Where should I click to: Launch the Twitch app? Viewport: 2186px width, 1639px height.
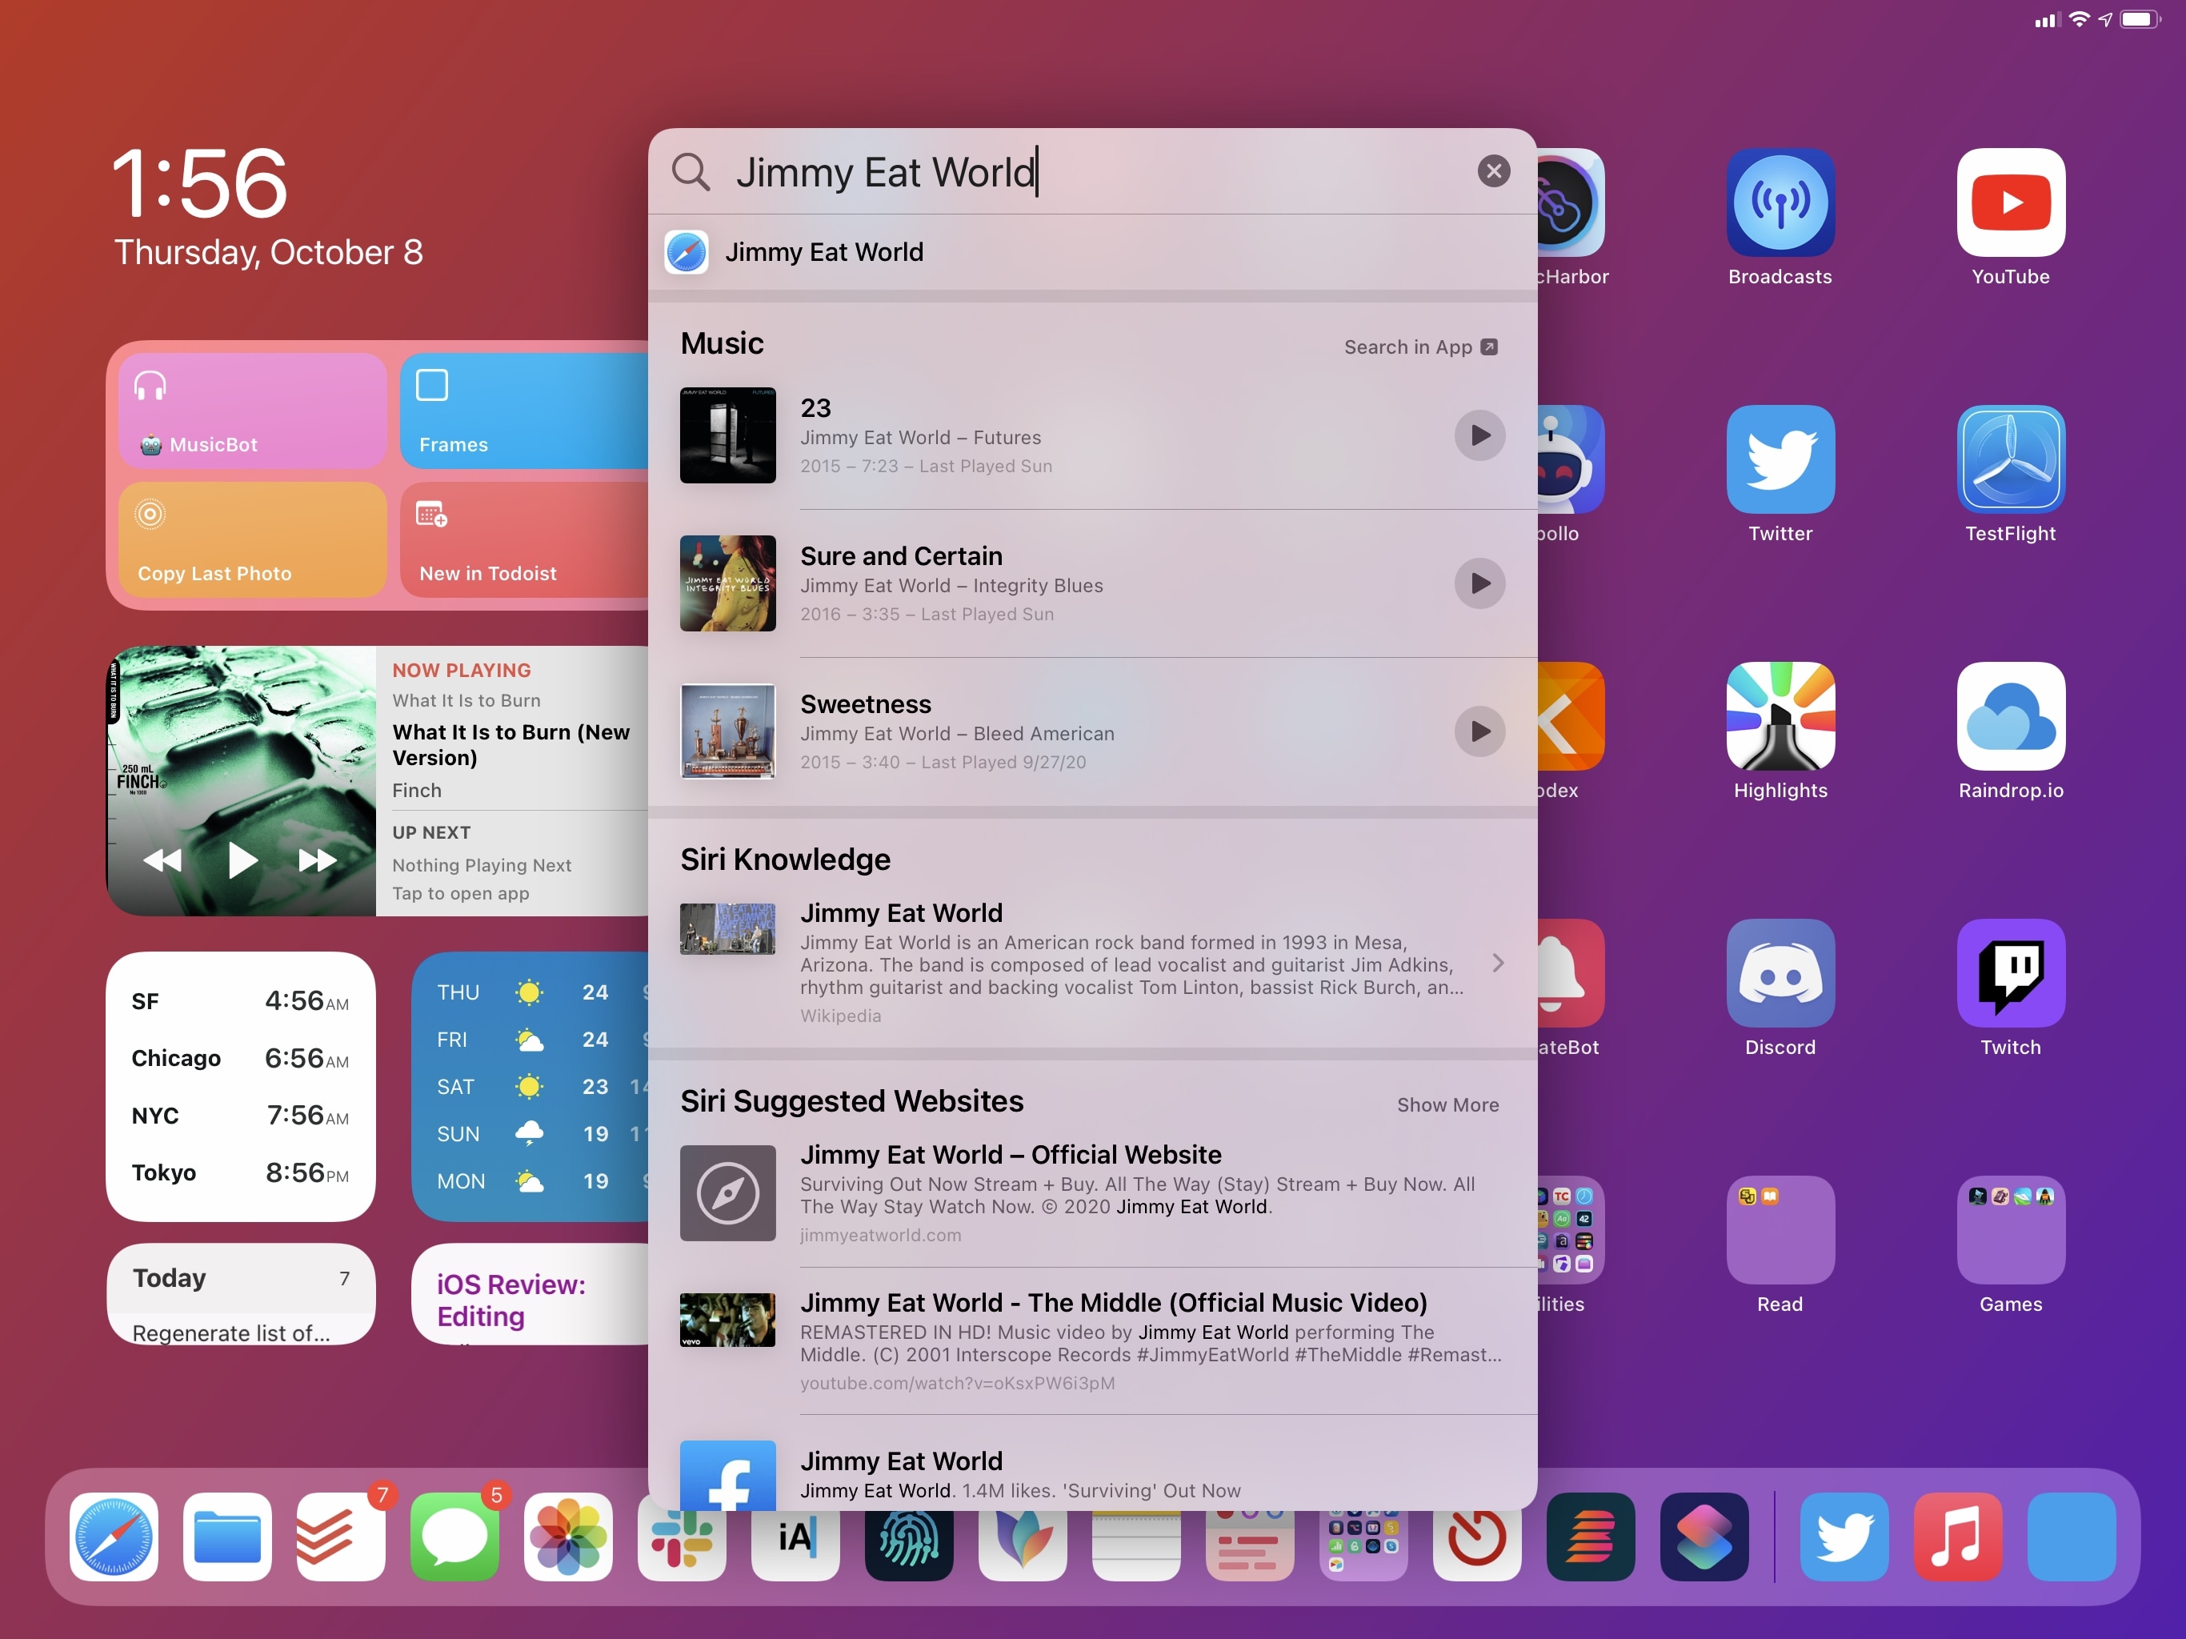pyautogui.click(x=2010, y=974)
